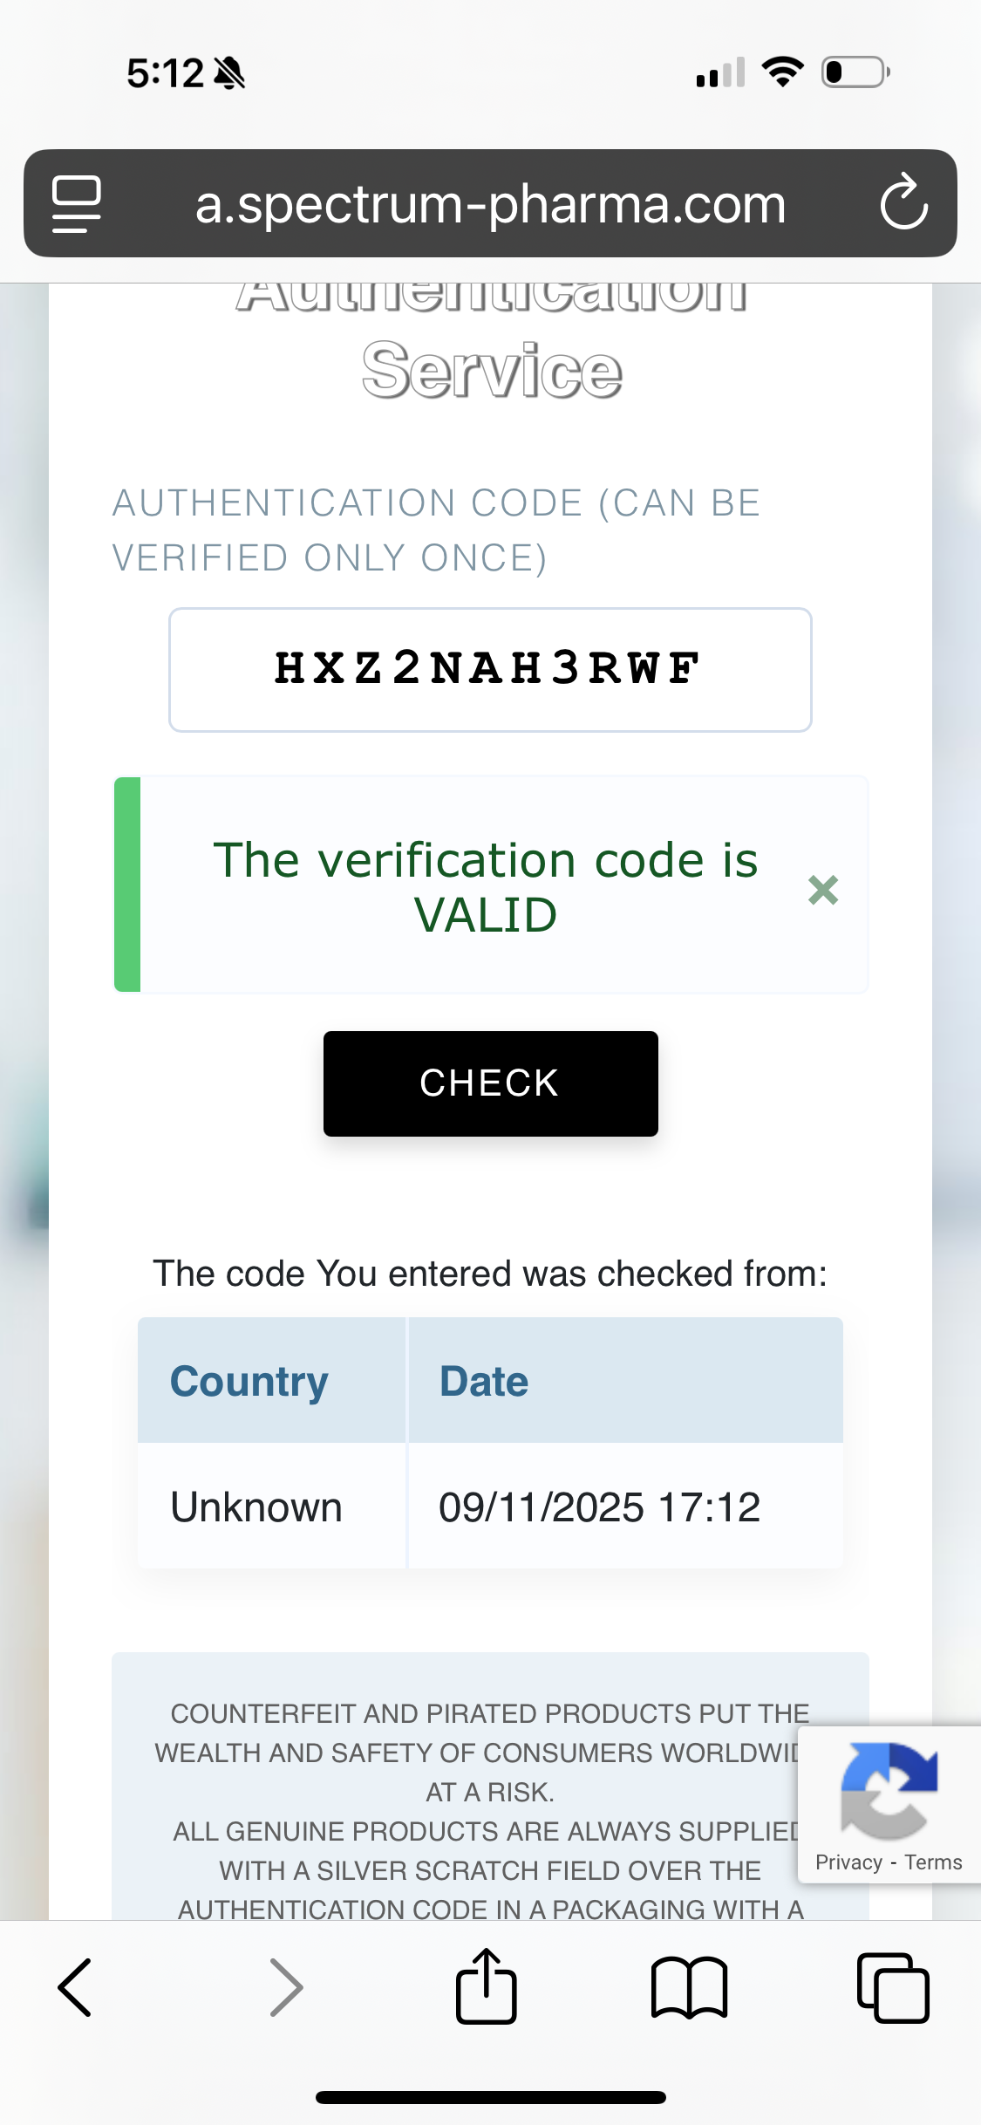Open the Bookmarks book icon

point(689,1988)
